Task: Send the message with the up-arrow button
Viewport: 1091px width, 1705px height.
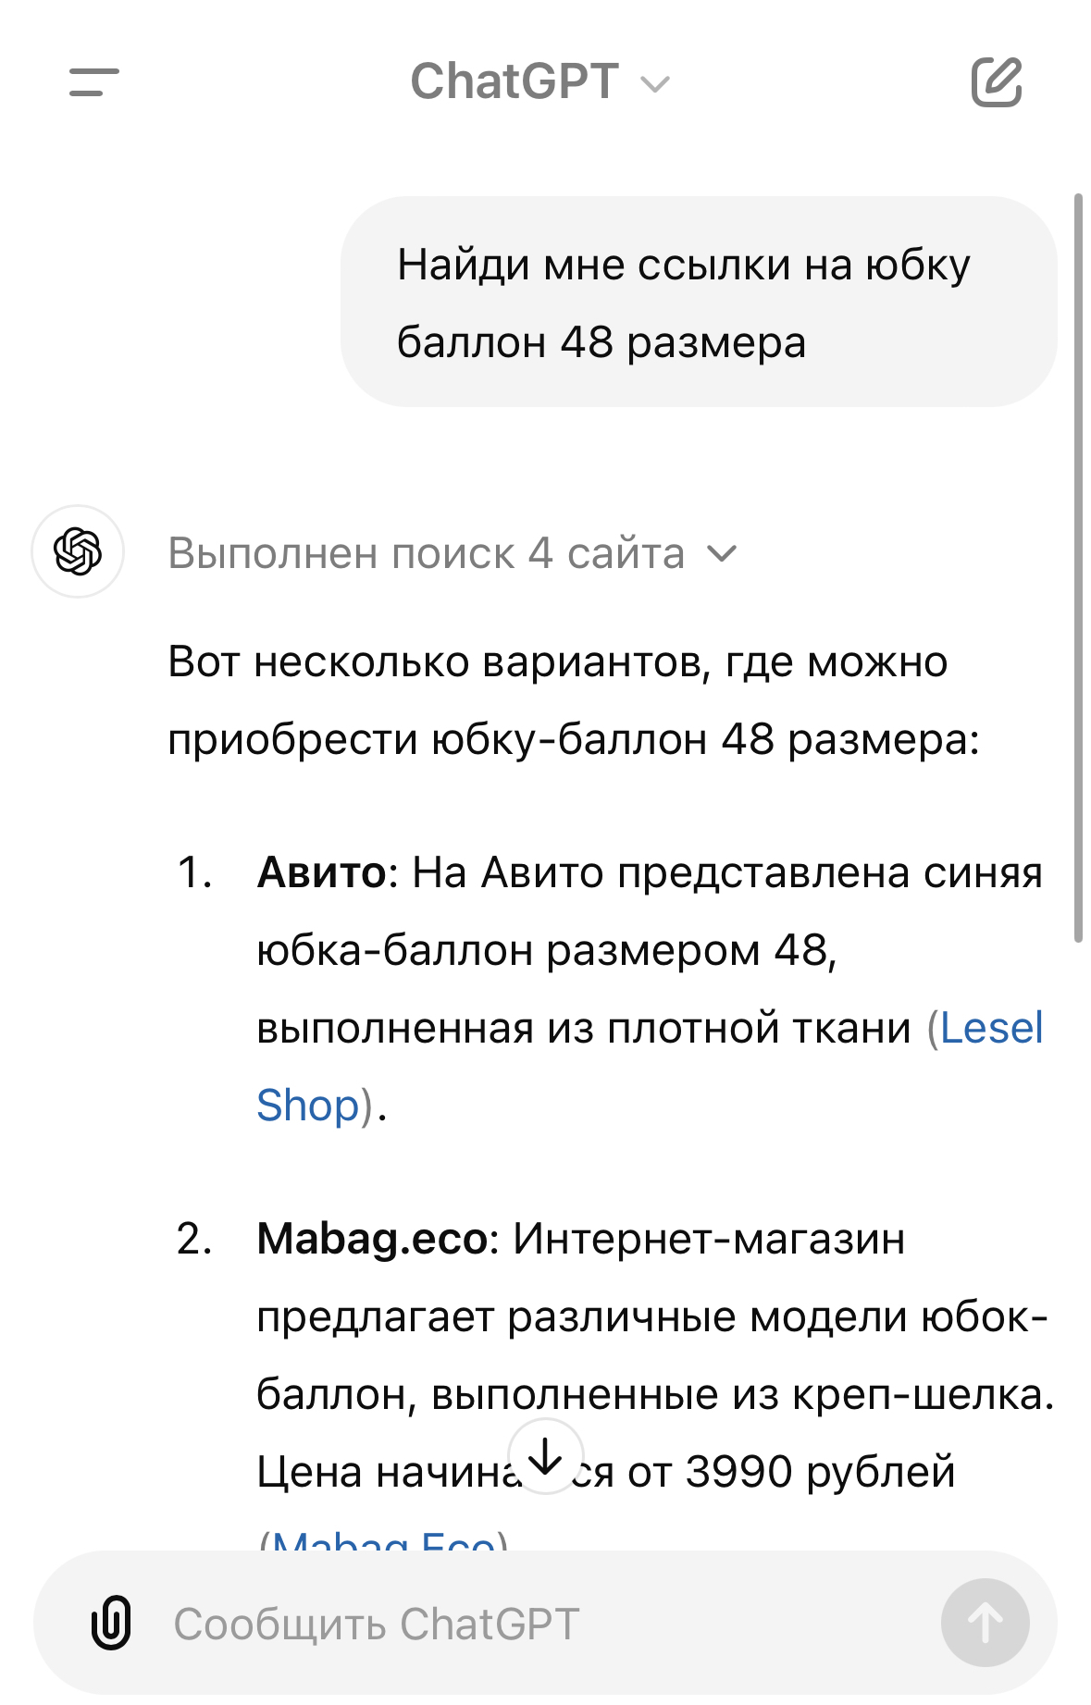Action: click(985, 1622)
